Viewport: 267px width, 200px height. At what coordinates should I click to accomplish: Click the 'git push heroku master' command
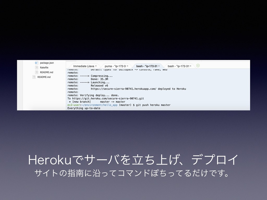153,105
